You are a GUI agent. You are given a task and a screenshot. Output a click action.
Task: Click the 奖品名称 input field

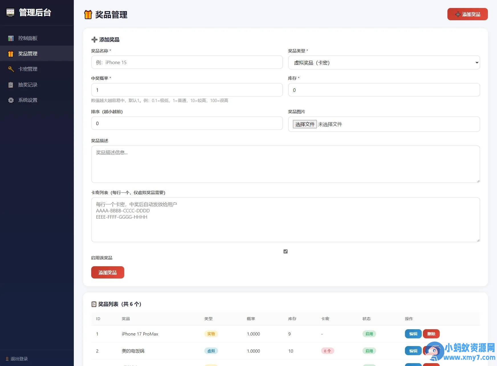click(x=187, y=62)
